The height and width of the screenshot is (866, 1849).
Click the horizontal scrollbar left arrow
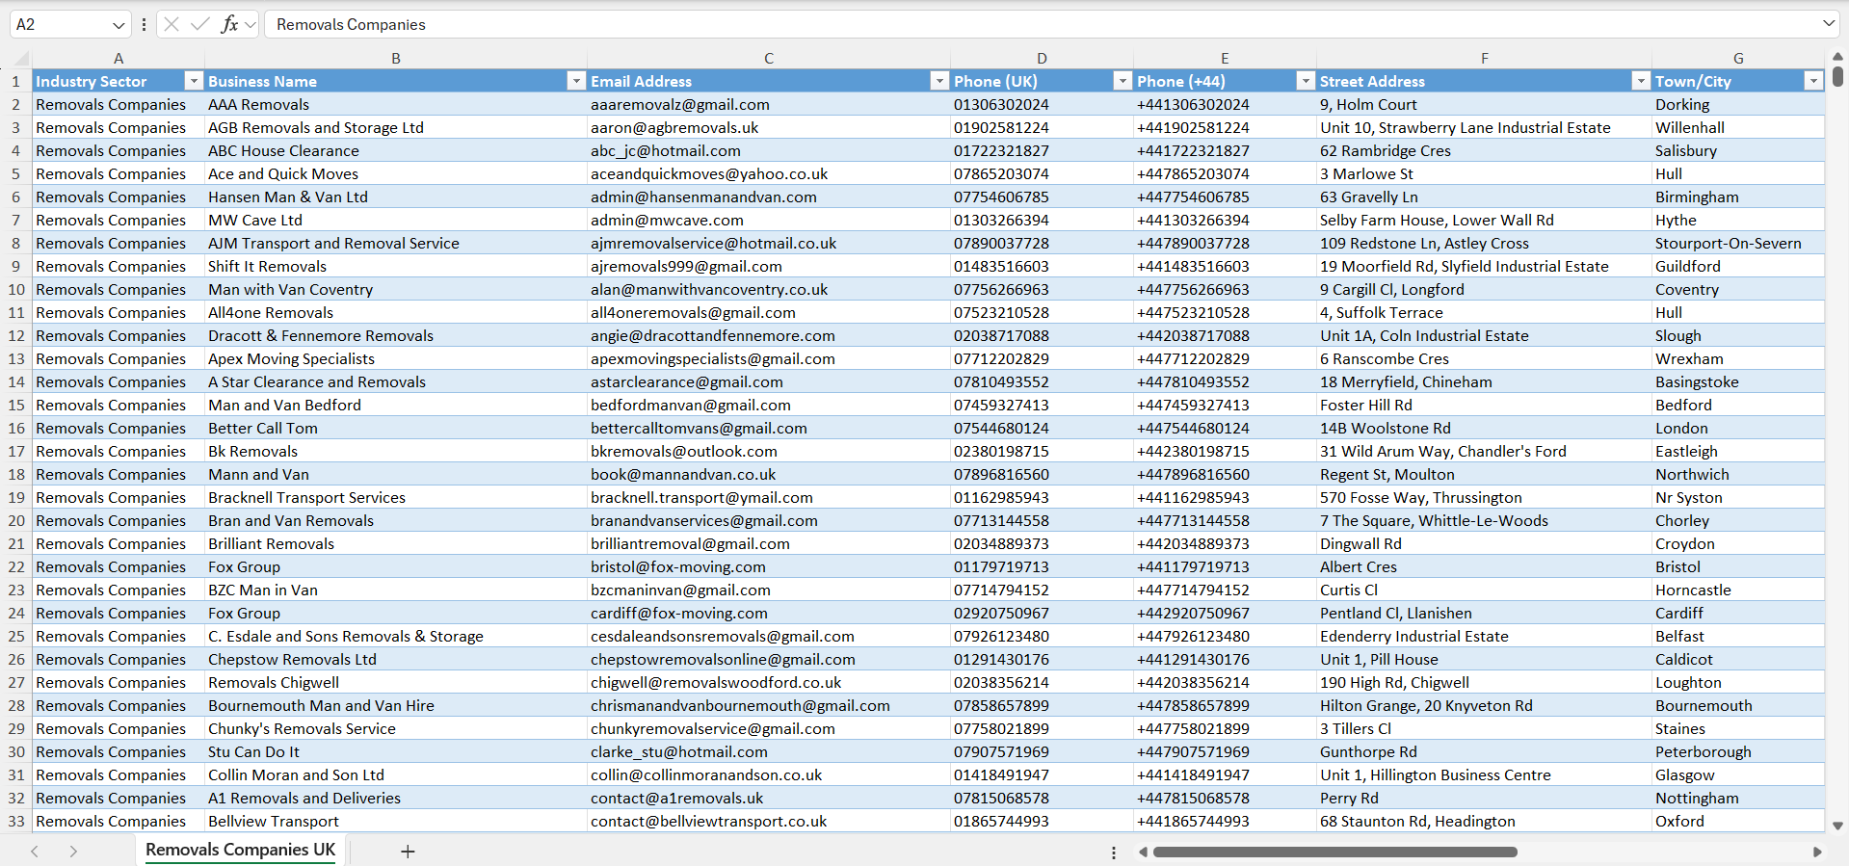pos(1144,853)
